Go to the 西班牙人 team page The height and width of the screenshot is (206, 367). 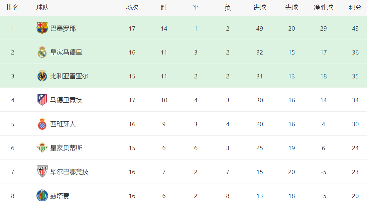pyautogui.click(x=63, y=124)
